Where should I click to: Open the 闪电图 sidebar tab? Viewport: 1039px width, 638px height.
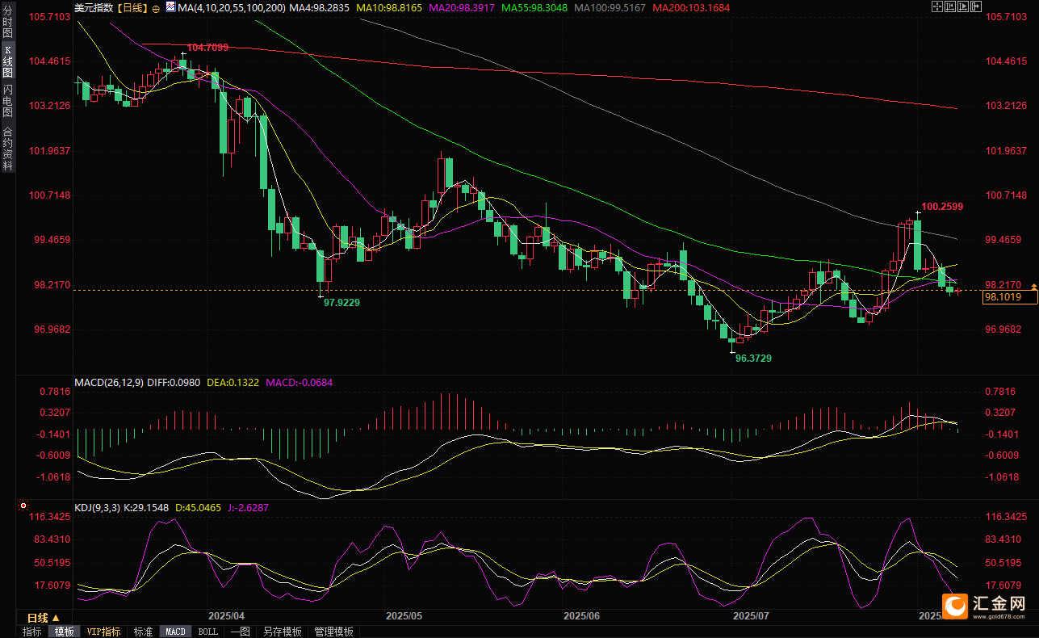pyautogui.click(x=7, y=99)
